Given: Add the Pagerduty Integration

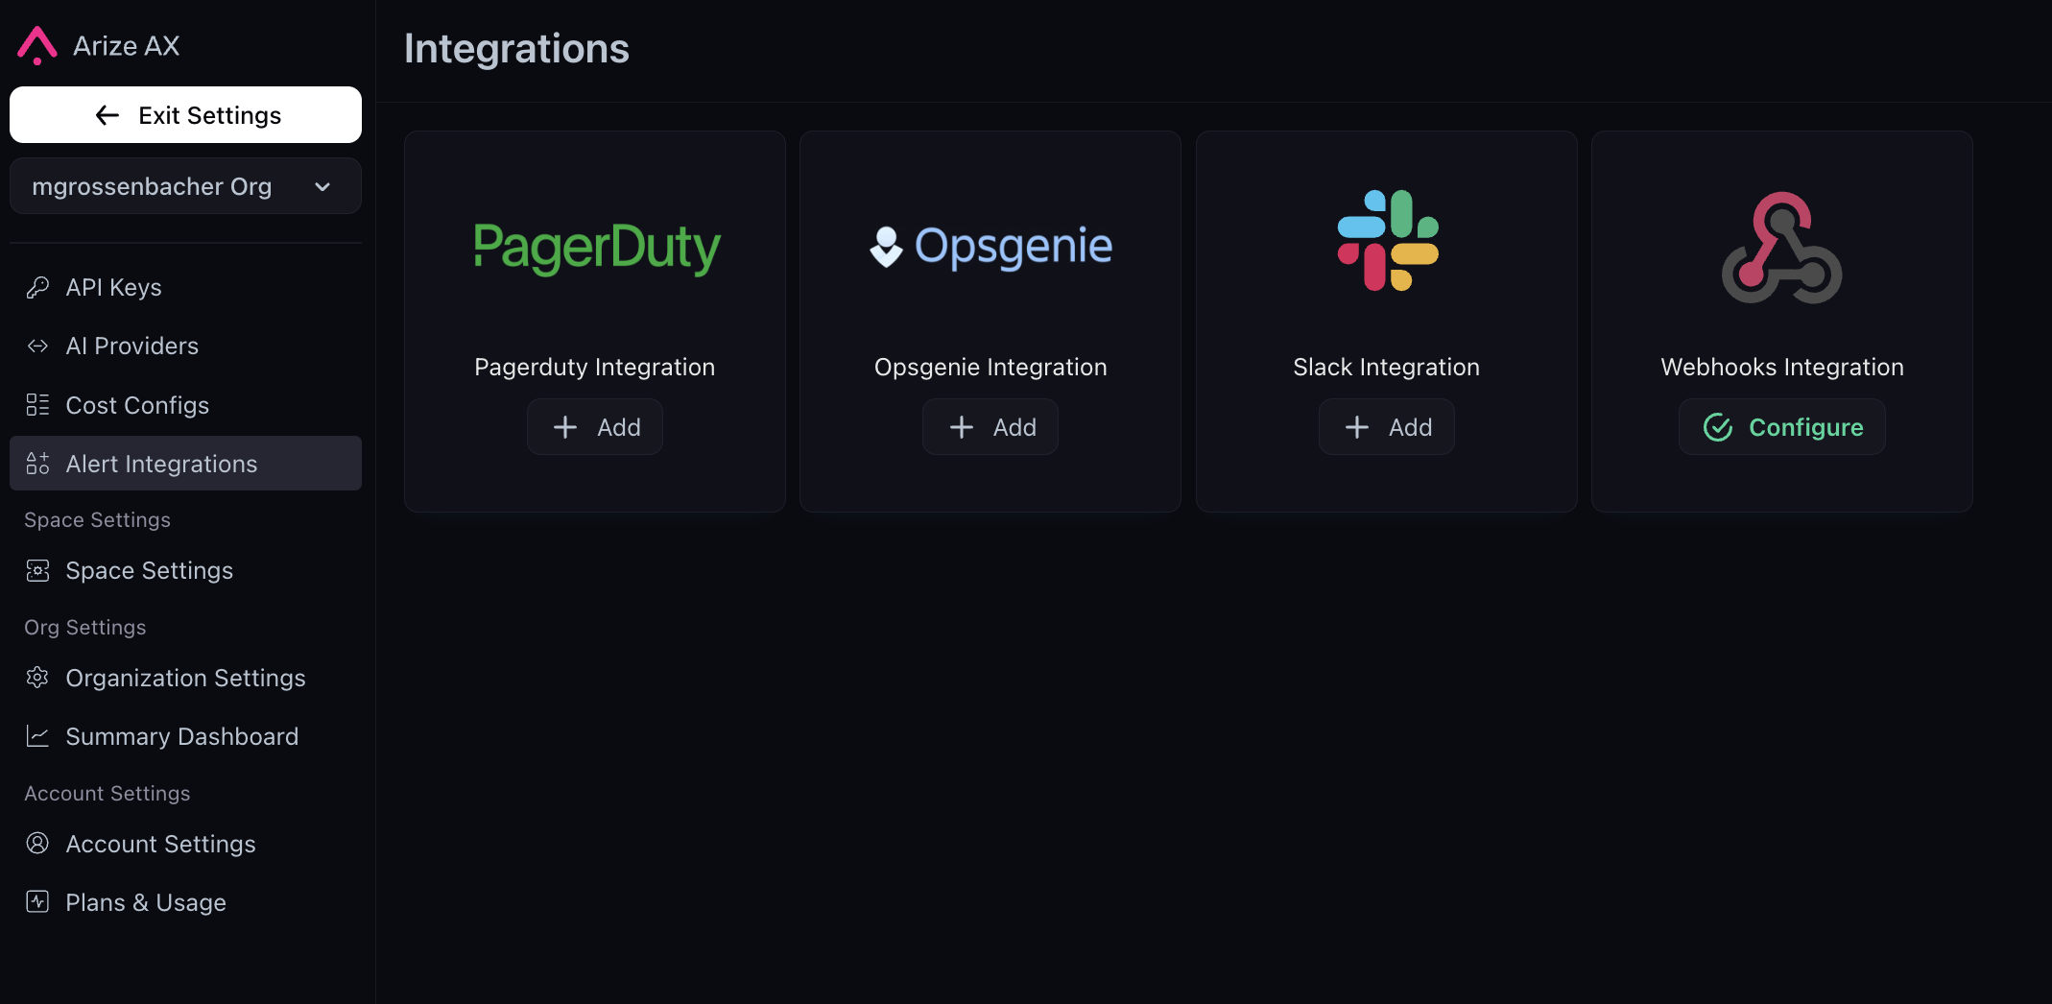Looking at the screenshot, I should click(595, 427).
